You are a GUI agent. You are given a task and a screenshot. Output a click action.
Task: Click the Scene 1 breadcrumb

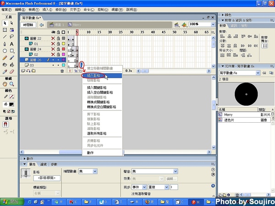point(57,25)
